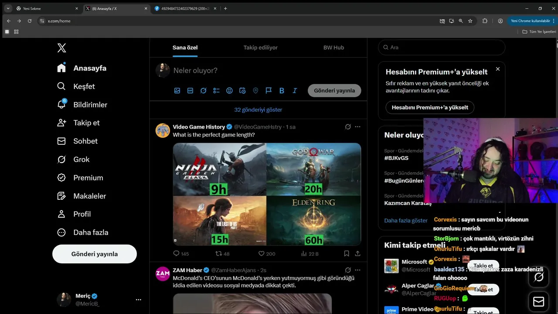Image resolution: width=558 pixels, height=314 pixels.
Task: Click the large Gönderi yayınla sidebar button
Action: (x=95, y=254)
